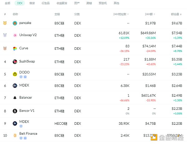
Task: Click the SushiSwap logo icon
Action: [15, 62]
